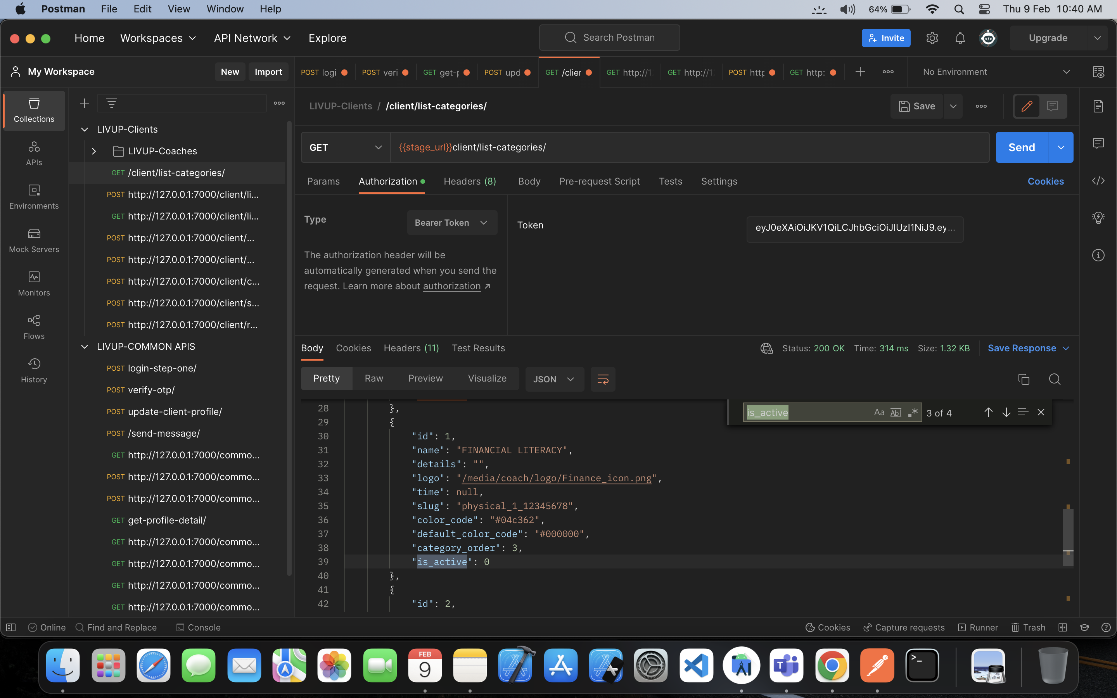The height and width of the screenshot is (698, 1117).
Task: Switch to build mode pencil toggle
Action: click(x=1027, y=106)
